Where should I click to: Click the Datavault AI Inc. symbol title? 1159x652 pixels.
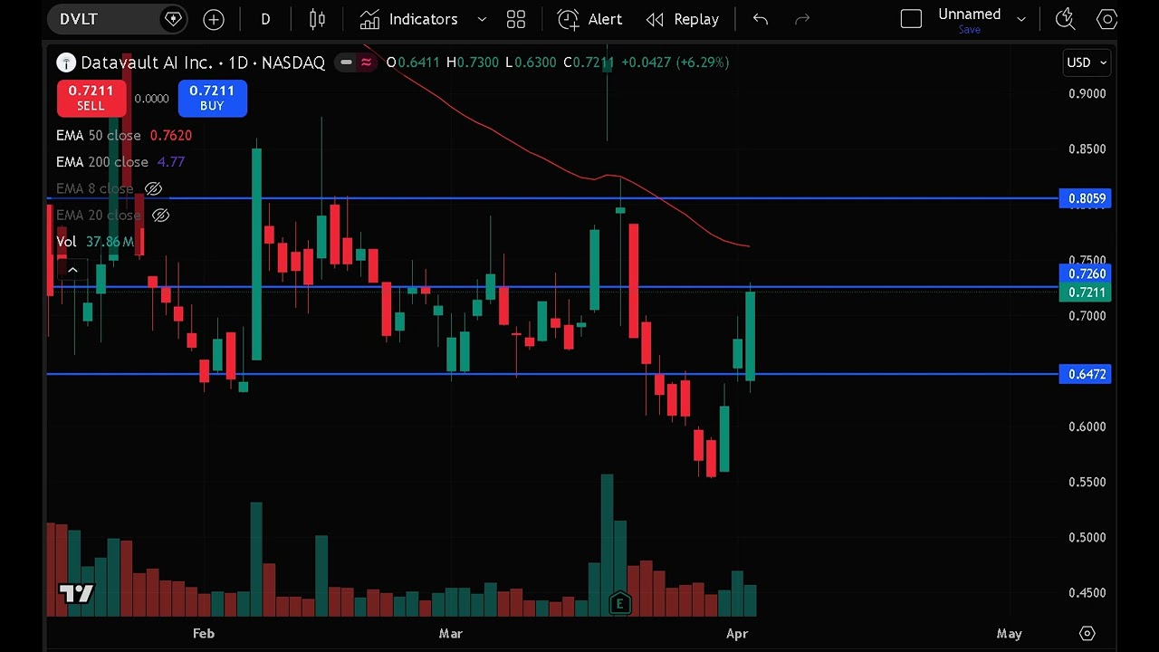[x=203, y=62]
